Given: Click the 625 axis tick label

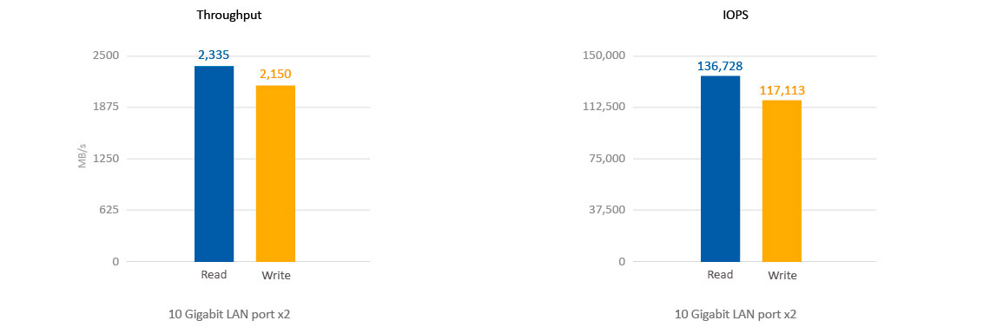Looking at the screenshot, I should point(110,210).
